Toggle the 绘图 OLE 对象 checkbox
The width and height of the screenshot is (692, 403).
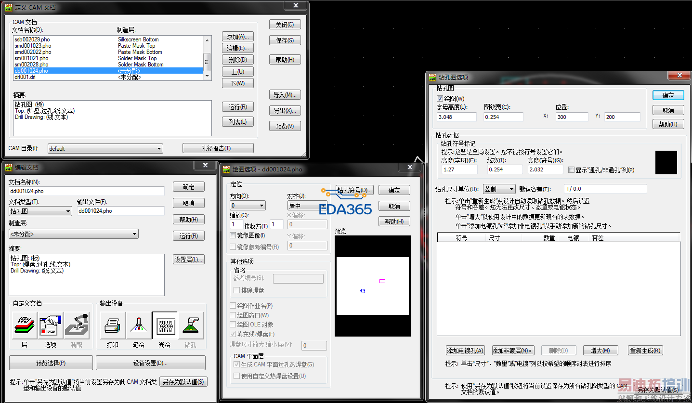click(x=233, y=325)
